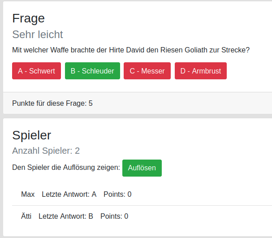Click the Den Spieler die Auflösung zeigen label
272x238 pixels.
66,168
